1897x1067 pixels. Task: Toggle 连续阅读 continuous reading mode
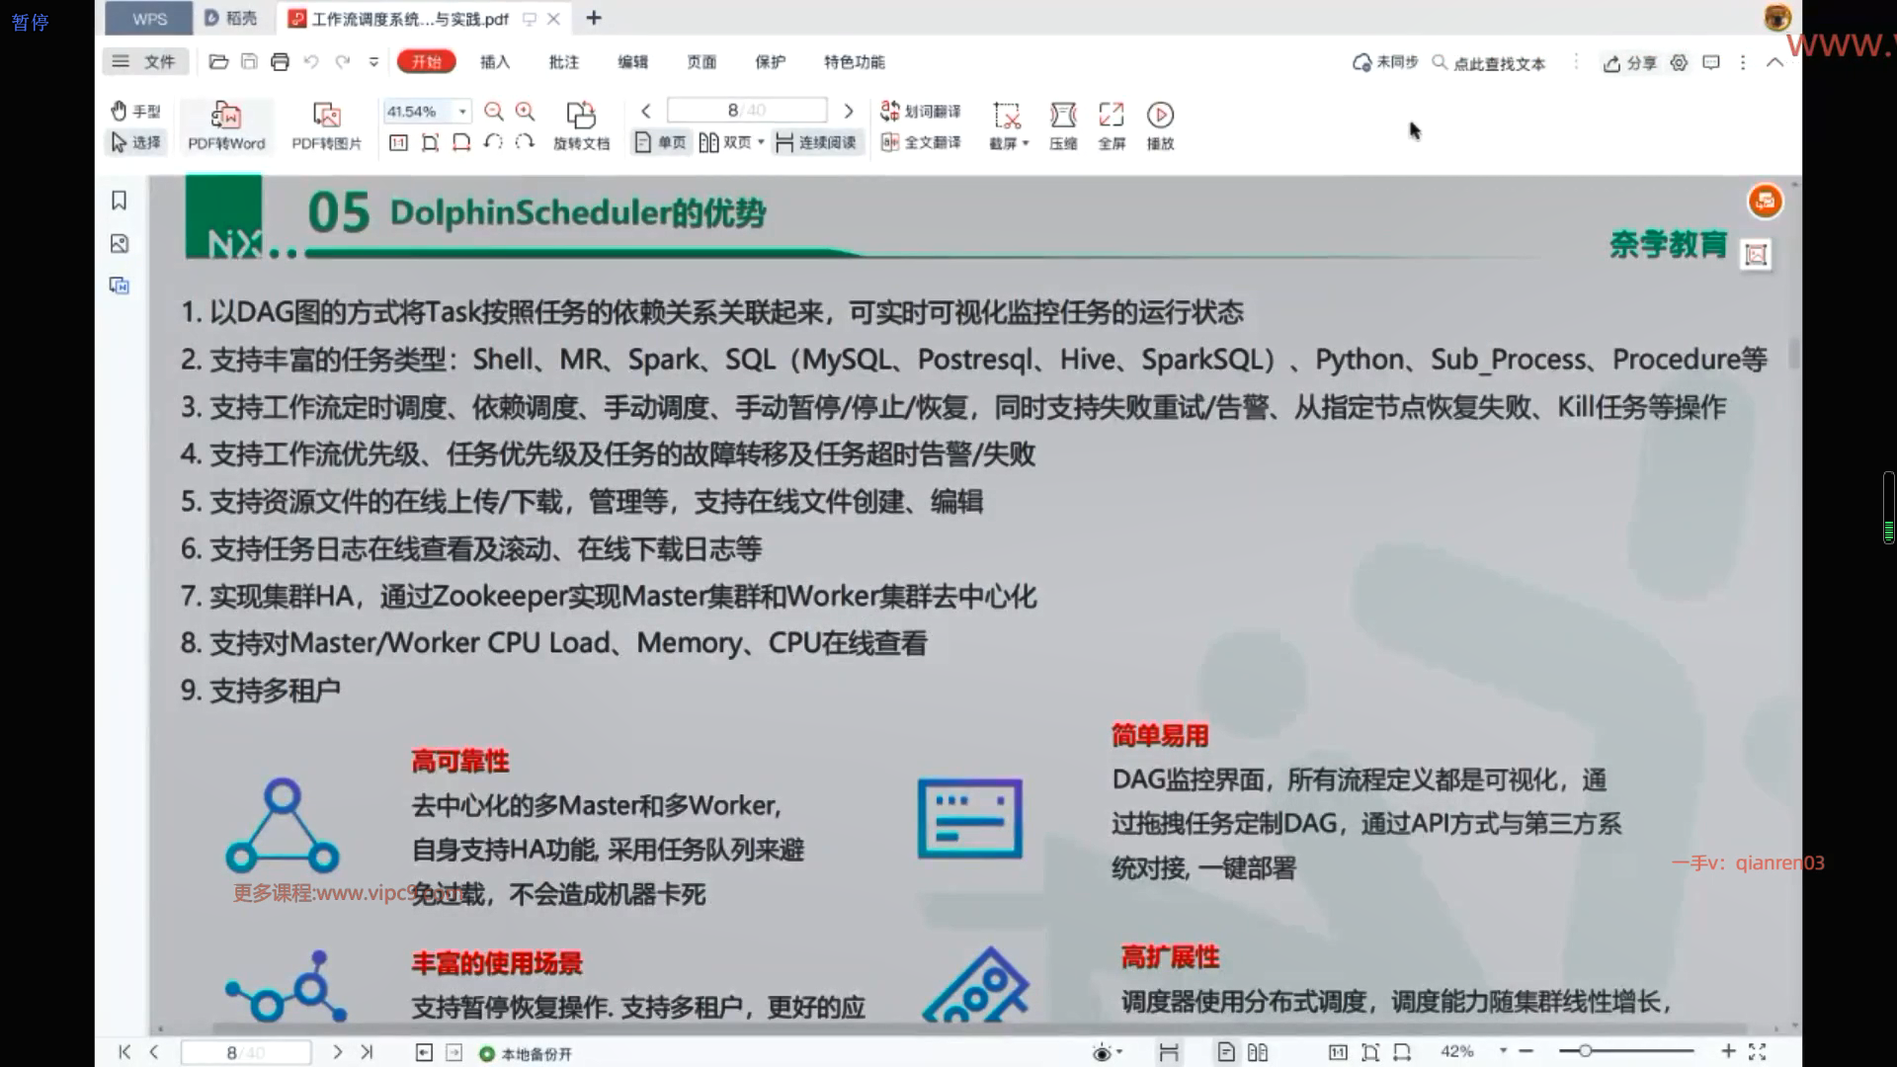pos(816,142)
